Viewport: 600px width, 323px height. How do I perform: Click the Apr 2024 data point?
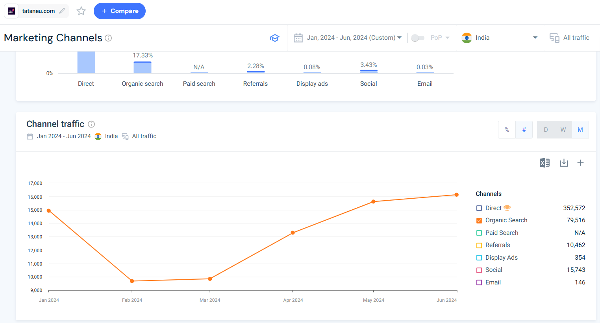coord(293,233)
